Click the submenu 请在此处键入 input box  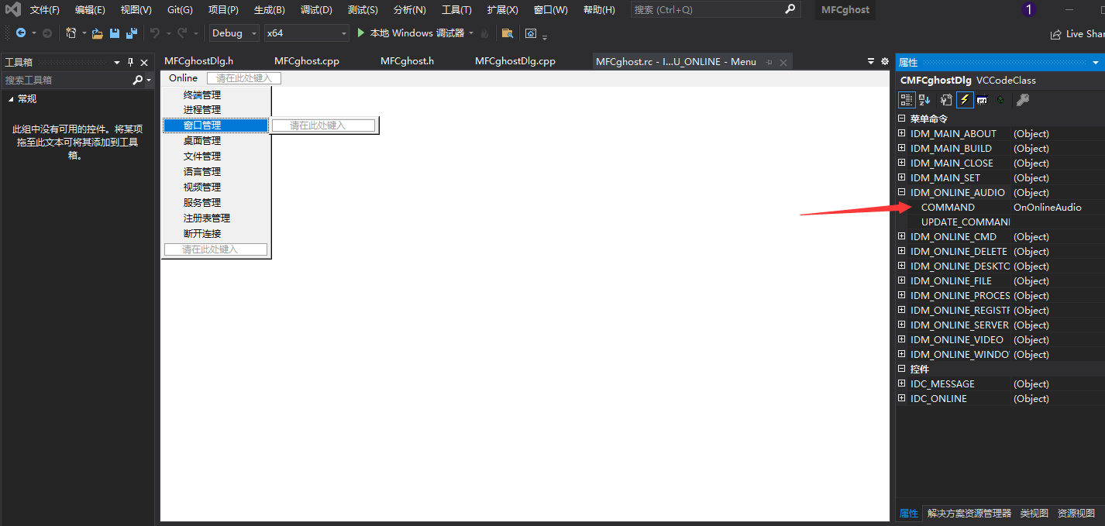tap(323, 125)
